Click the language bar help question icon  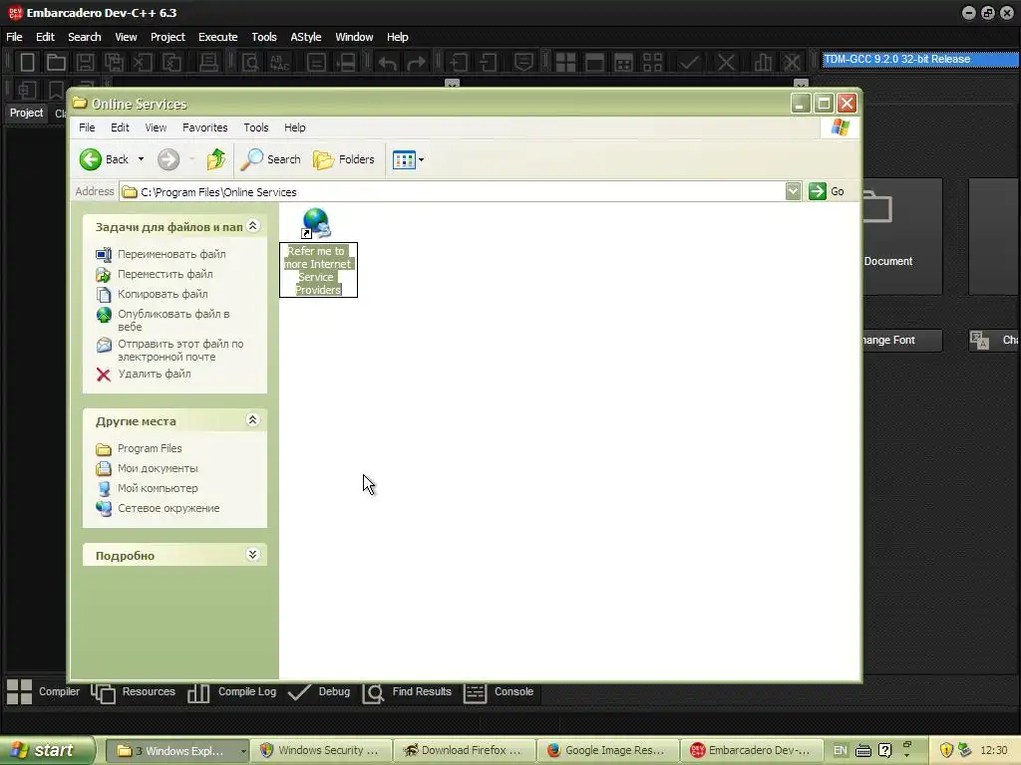click(885, 751)
